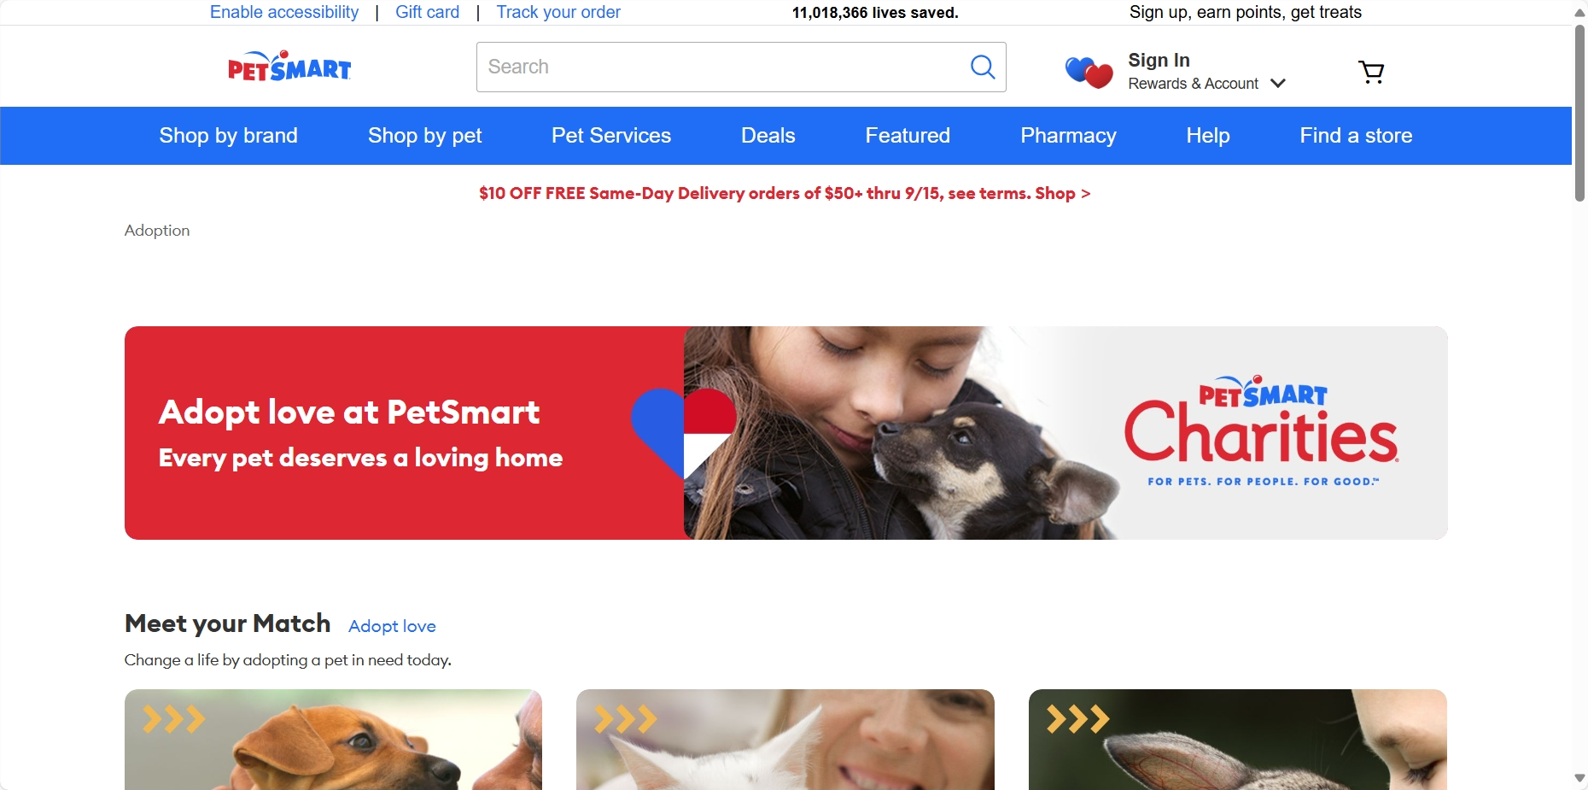Viewport: 1588px width, 790px height.
Task: Click inside the Search input field
Action: click(722, 67)
